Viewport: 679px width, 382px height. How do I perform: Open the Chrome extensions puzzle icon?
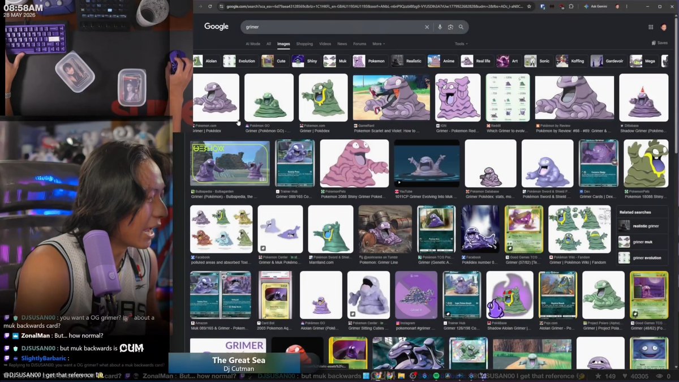571,6
